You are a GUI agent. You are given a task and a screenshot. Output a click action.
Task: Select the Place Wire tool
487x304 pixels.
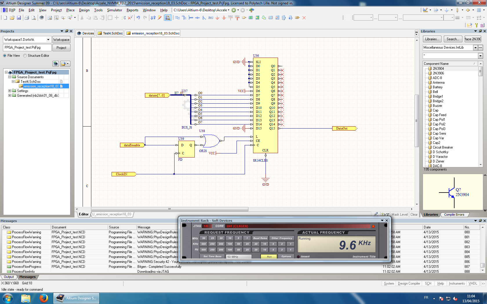pyautogui.click(x=177, y=18)
